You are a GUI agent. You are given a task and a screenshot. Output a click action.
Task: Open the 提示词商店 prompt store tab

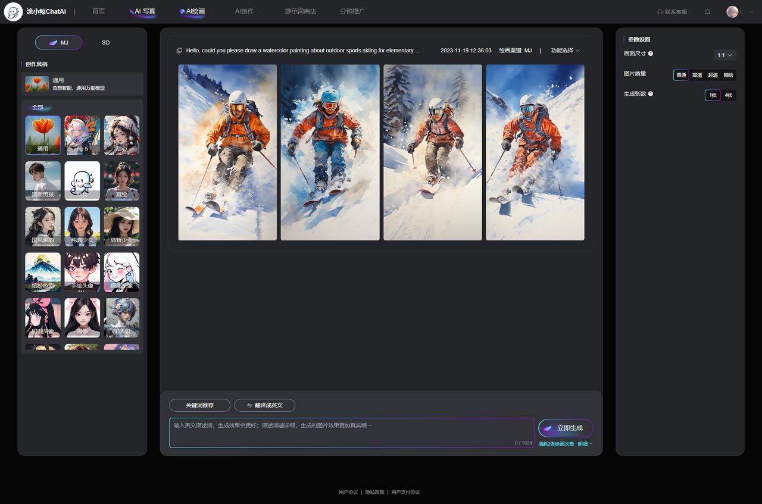pyautogui.click(x=300, y=11)
